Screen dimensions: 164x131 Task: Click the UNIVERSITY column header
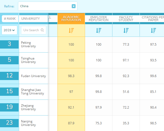pyautogui.click(x=33, y=19)
